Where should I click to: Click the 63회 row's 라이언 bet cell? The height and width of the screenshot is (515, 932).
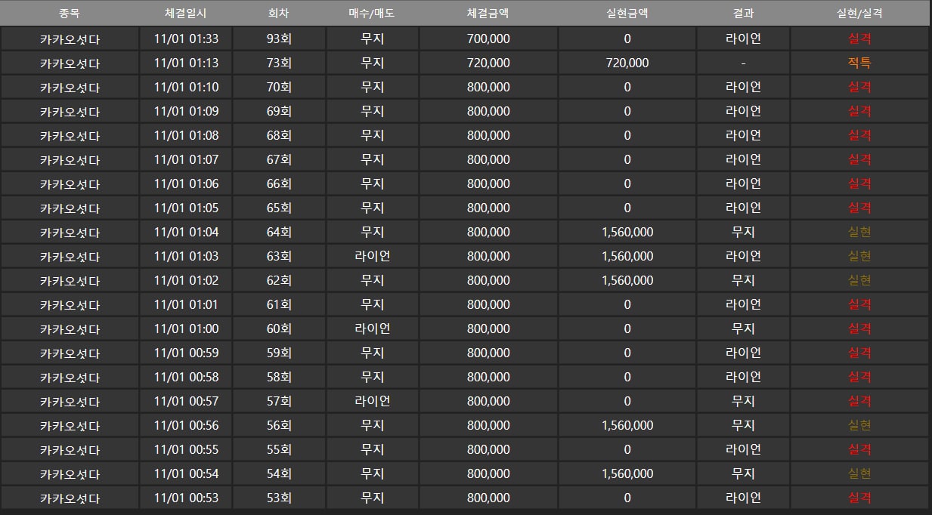pyautogui.click(x=372, y=257)
